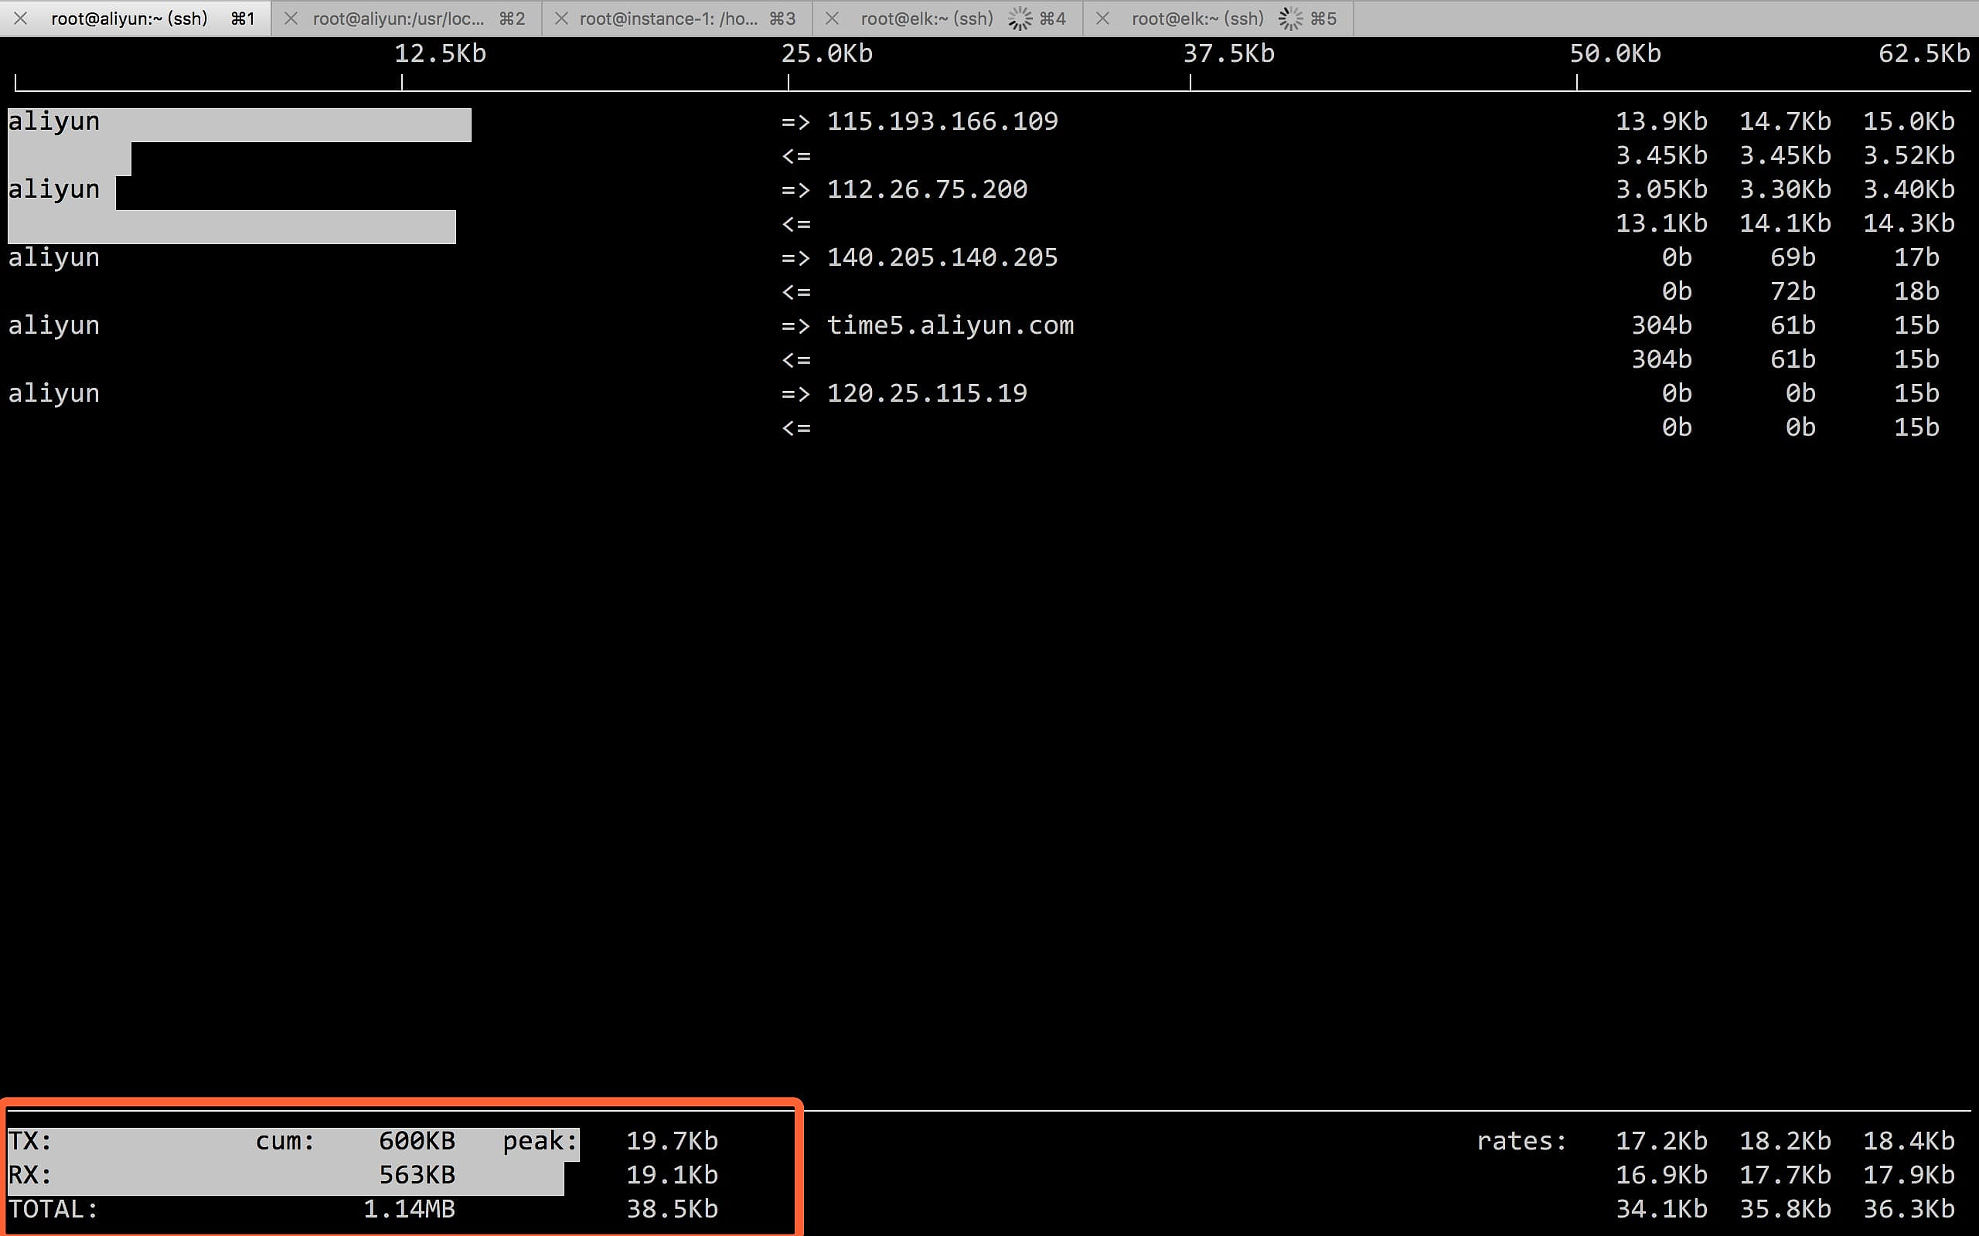Viewport: 1979px width, 1236px height.
Task: Click the 112.26.75.200 host address
Action: point(927,190)
